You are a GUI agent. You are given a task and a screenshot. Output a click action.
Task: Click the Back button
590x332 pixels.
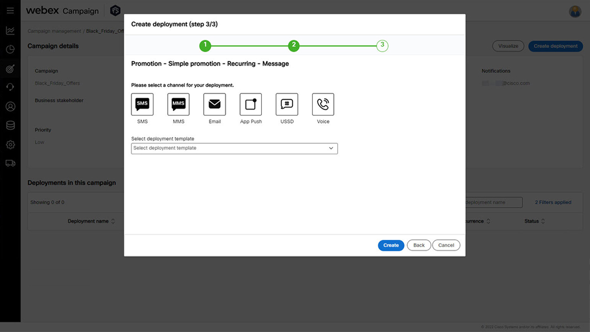click(x=419, y=245)
